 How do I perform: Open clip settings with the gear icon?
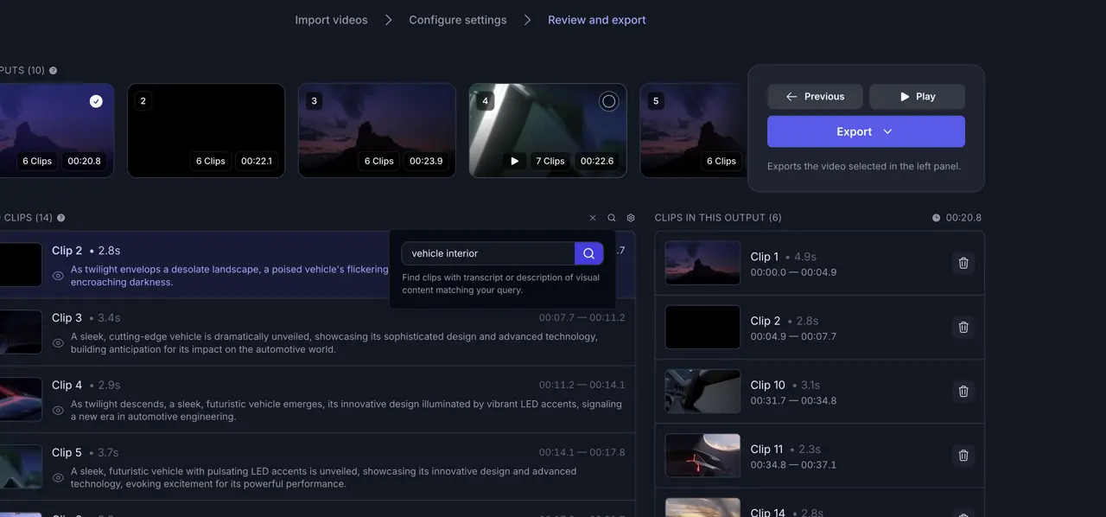click(631, 218)
